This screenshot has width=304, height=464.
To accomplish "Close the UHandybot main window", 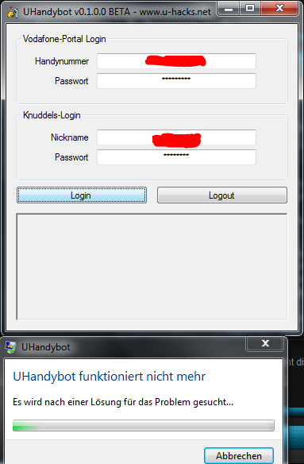I will (x=279, y=9).
